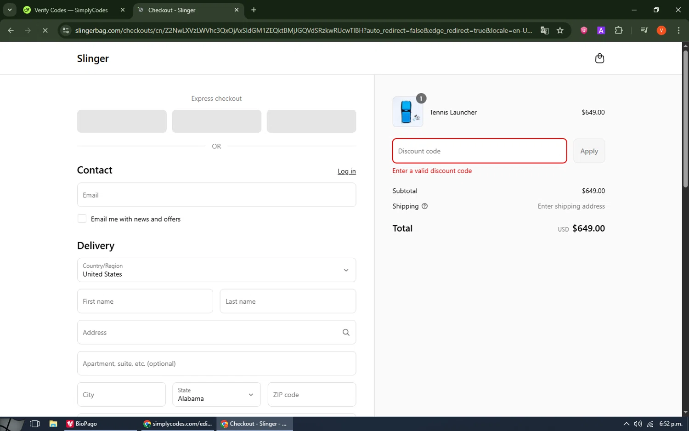Click the middle express checkout button

tap(216, 121)
